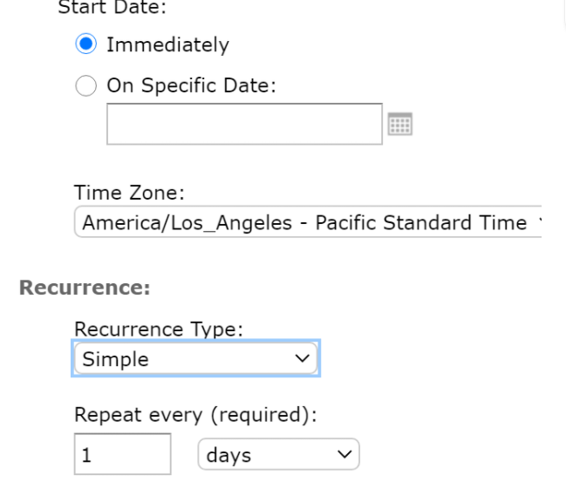566x482 pixels.
Task: Click the On Specific Date label text
Action: pos(190,85)
